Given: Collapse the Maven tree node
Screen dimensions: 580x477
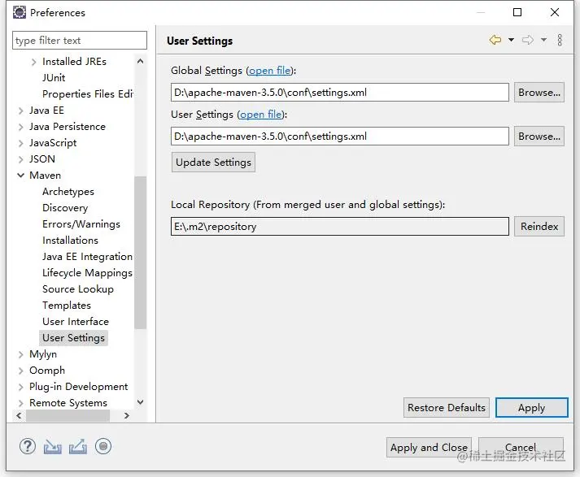Looking at the screenshot, I should click(20, 176).
